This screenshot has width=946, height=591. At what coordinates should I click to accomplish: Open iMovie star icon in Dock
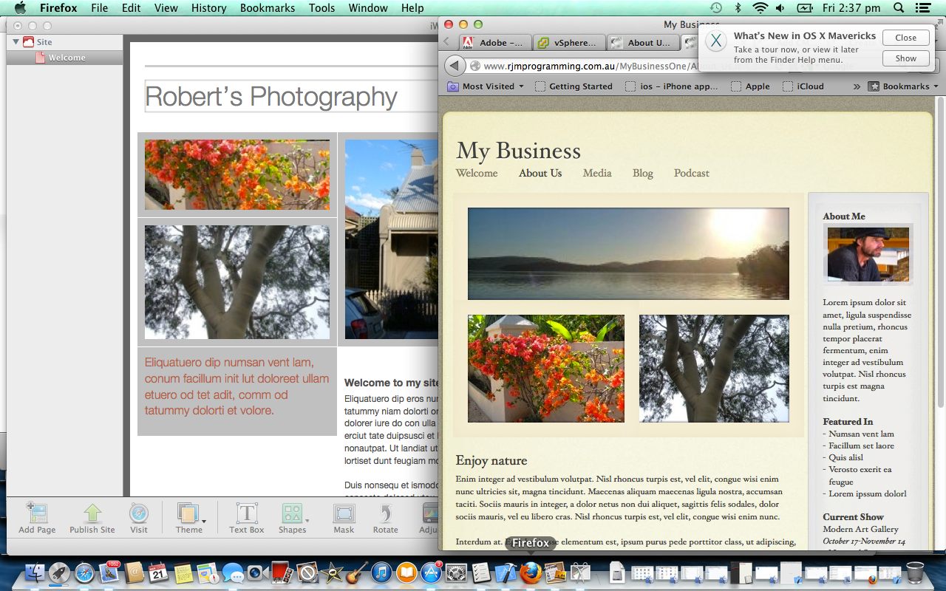click(332, 572)
